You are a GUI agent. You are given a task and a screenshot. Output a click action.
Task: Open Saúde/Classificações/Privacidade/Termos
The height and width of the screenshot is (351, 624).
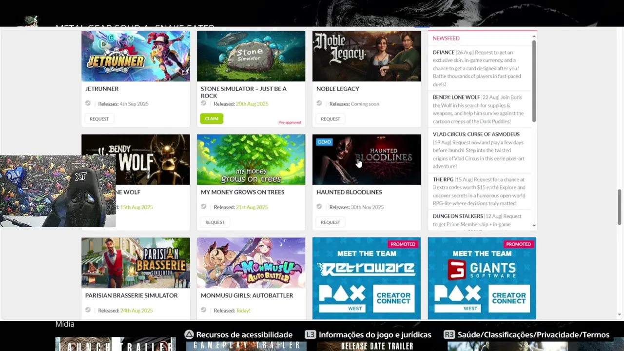533,335
